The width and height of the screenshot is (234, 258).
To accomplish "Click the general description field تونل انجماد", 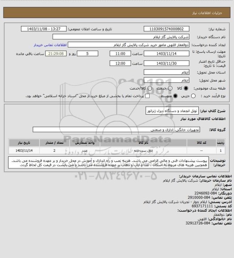I will point(172,111).
